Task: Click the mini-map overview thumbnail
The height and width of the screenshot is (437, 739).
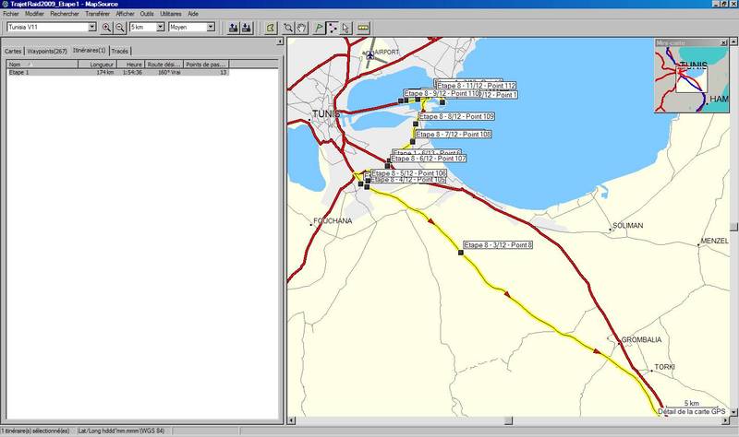Action: tap(691, 79)
